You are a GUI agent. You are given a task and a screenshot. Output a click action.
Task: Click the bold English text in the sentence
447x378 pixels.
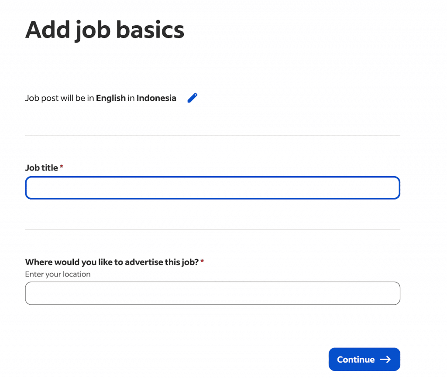111,98
